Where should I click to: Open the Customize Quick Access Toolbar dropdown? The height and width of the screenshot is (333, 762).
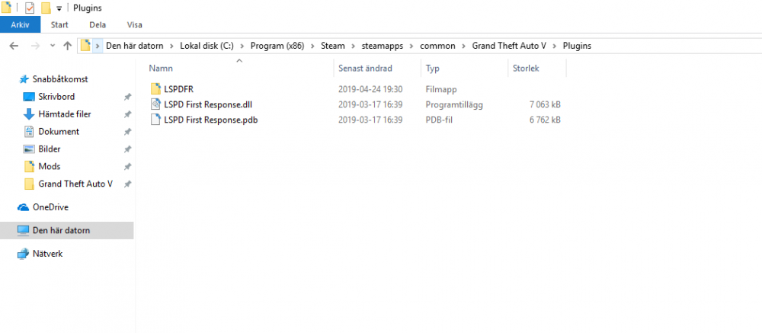pyautogui.click(x=59, y=8)
